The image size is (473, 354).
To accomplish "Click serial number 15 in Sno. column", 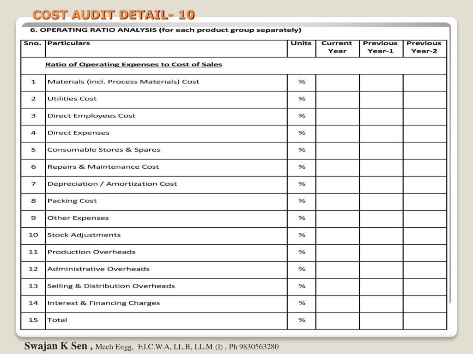I will pos(33,320).
